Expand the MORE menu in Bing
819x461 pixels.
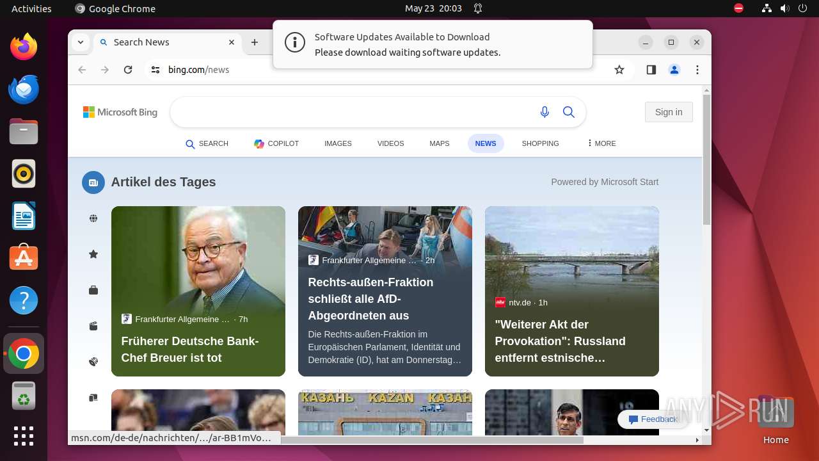tap(601, 143)
